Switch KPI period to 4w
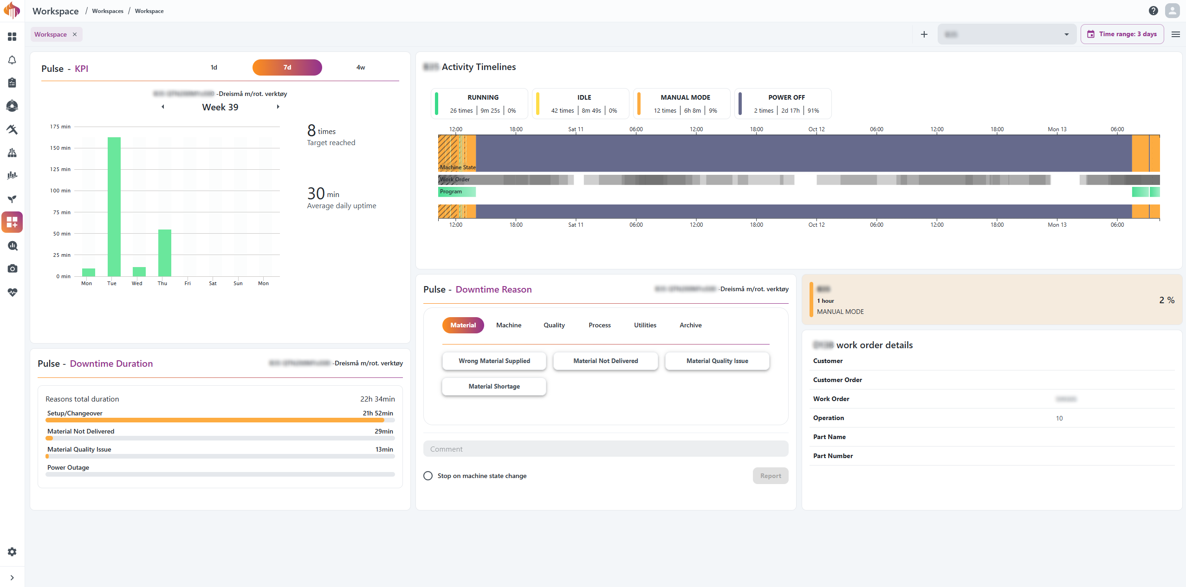The width and height of the screenshot is (1186, 587). tap(360, 67)
